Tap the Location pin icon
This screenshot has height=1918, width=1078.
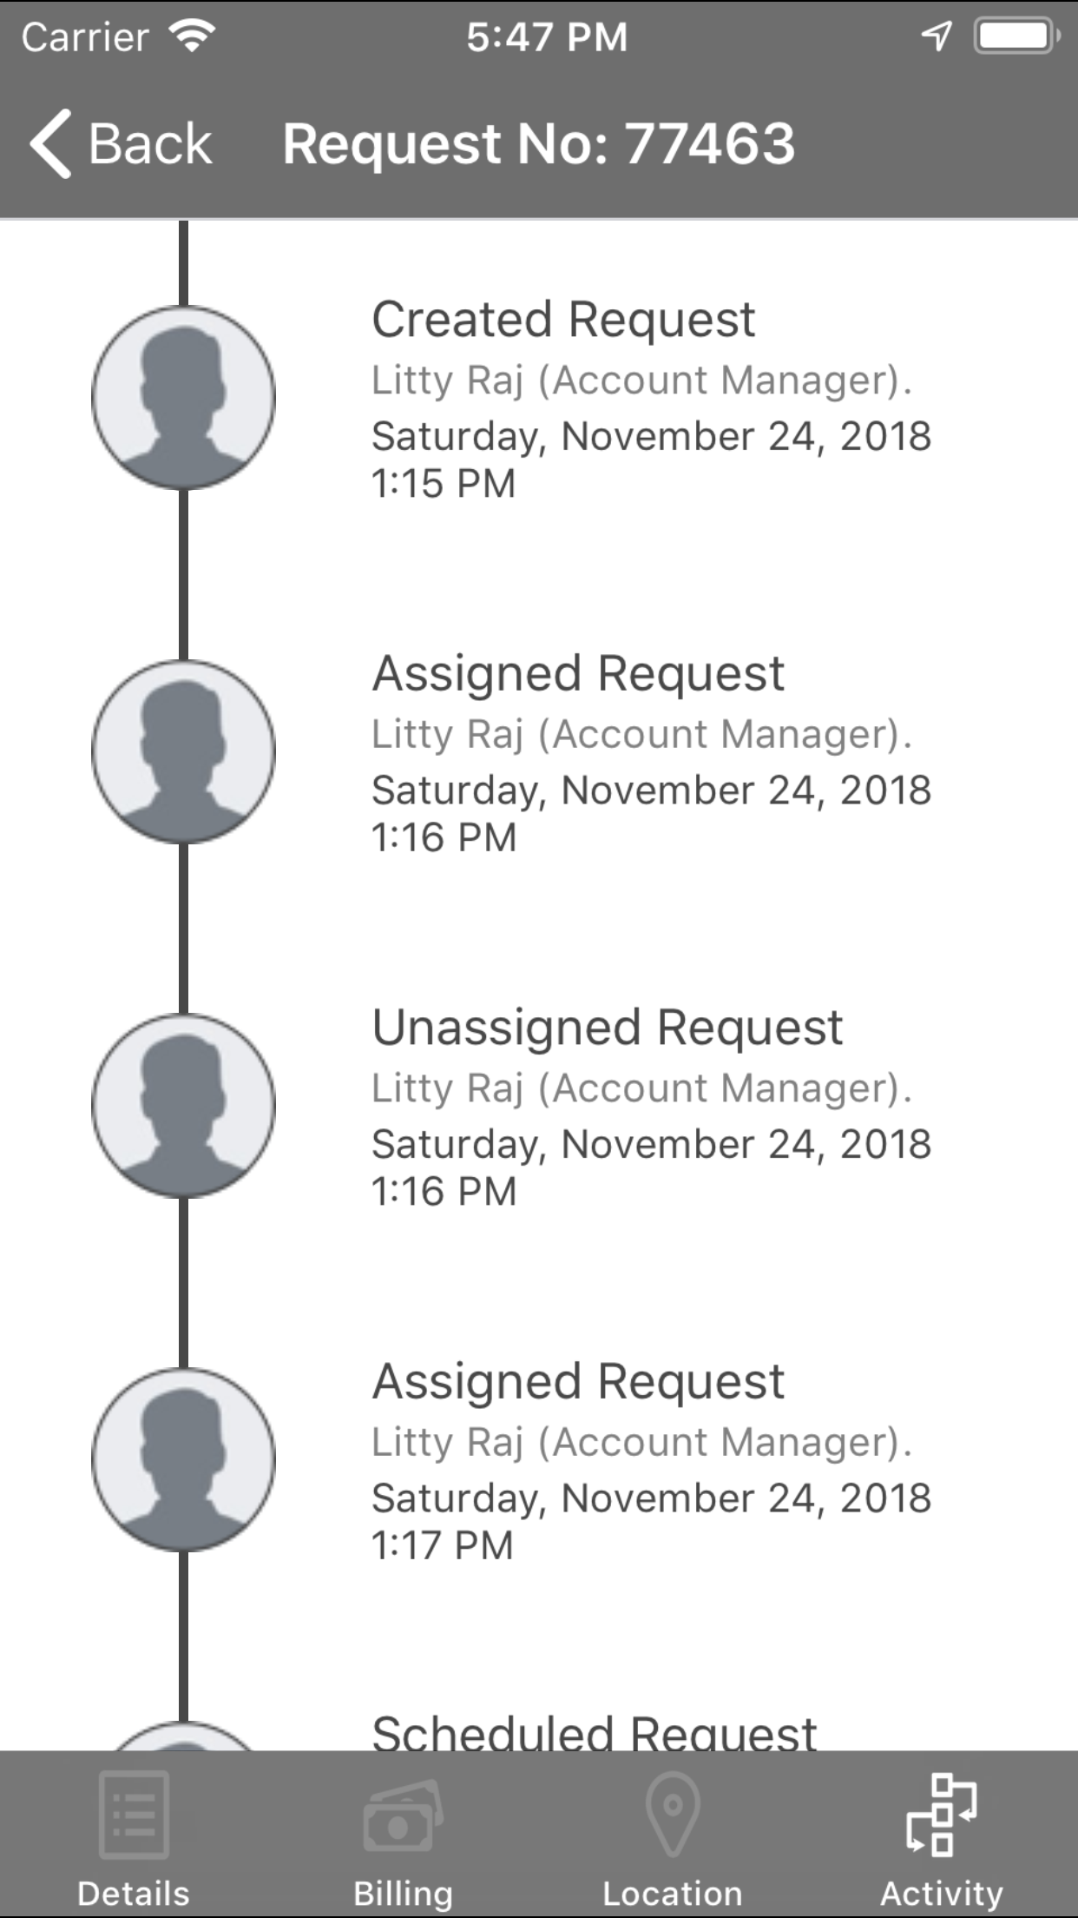[673, 1814]
